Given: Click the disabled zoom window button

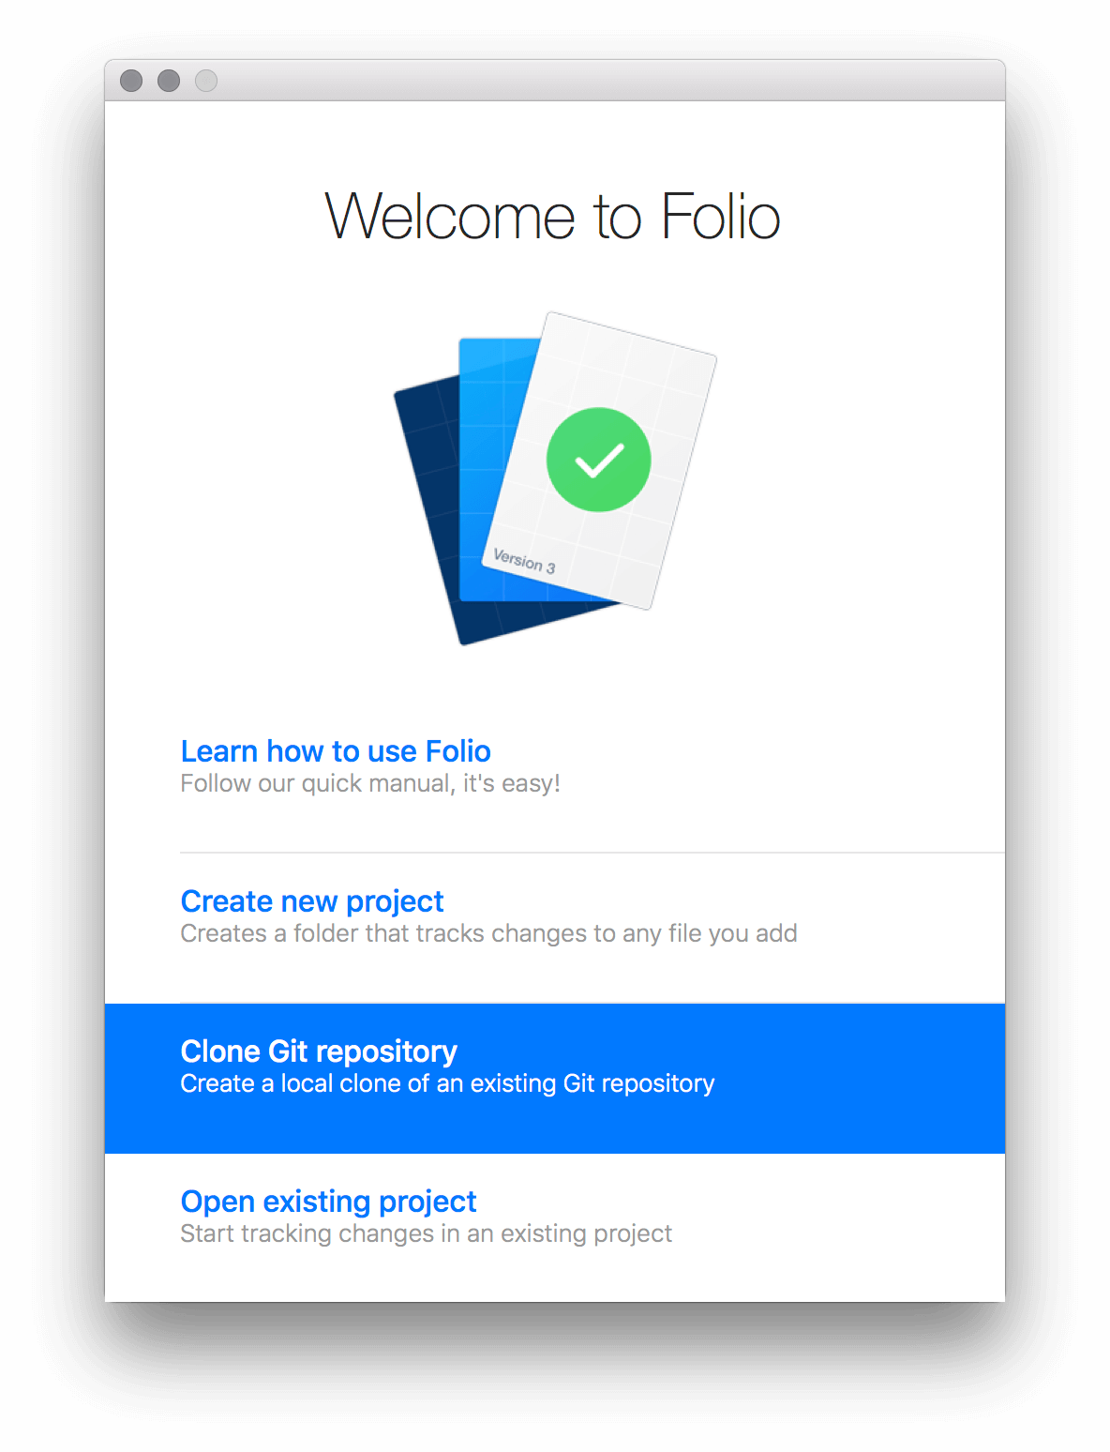Looking at the screenshot, I should pyautogui.click(x=206, y=82).
